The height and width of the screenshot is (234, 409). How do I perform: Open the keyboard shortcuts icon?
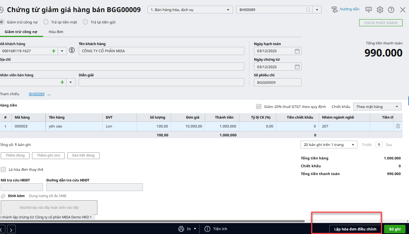point(368,10)
